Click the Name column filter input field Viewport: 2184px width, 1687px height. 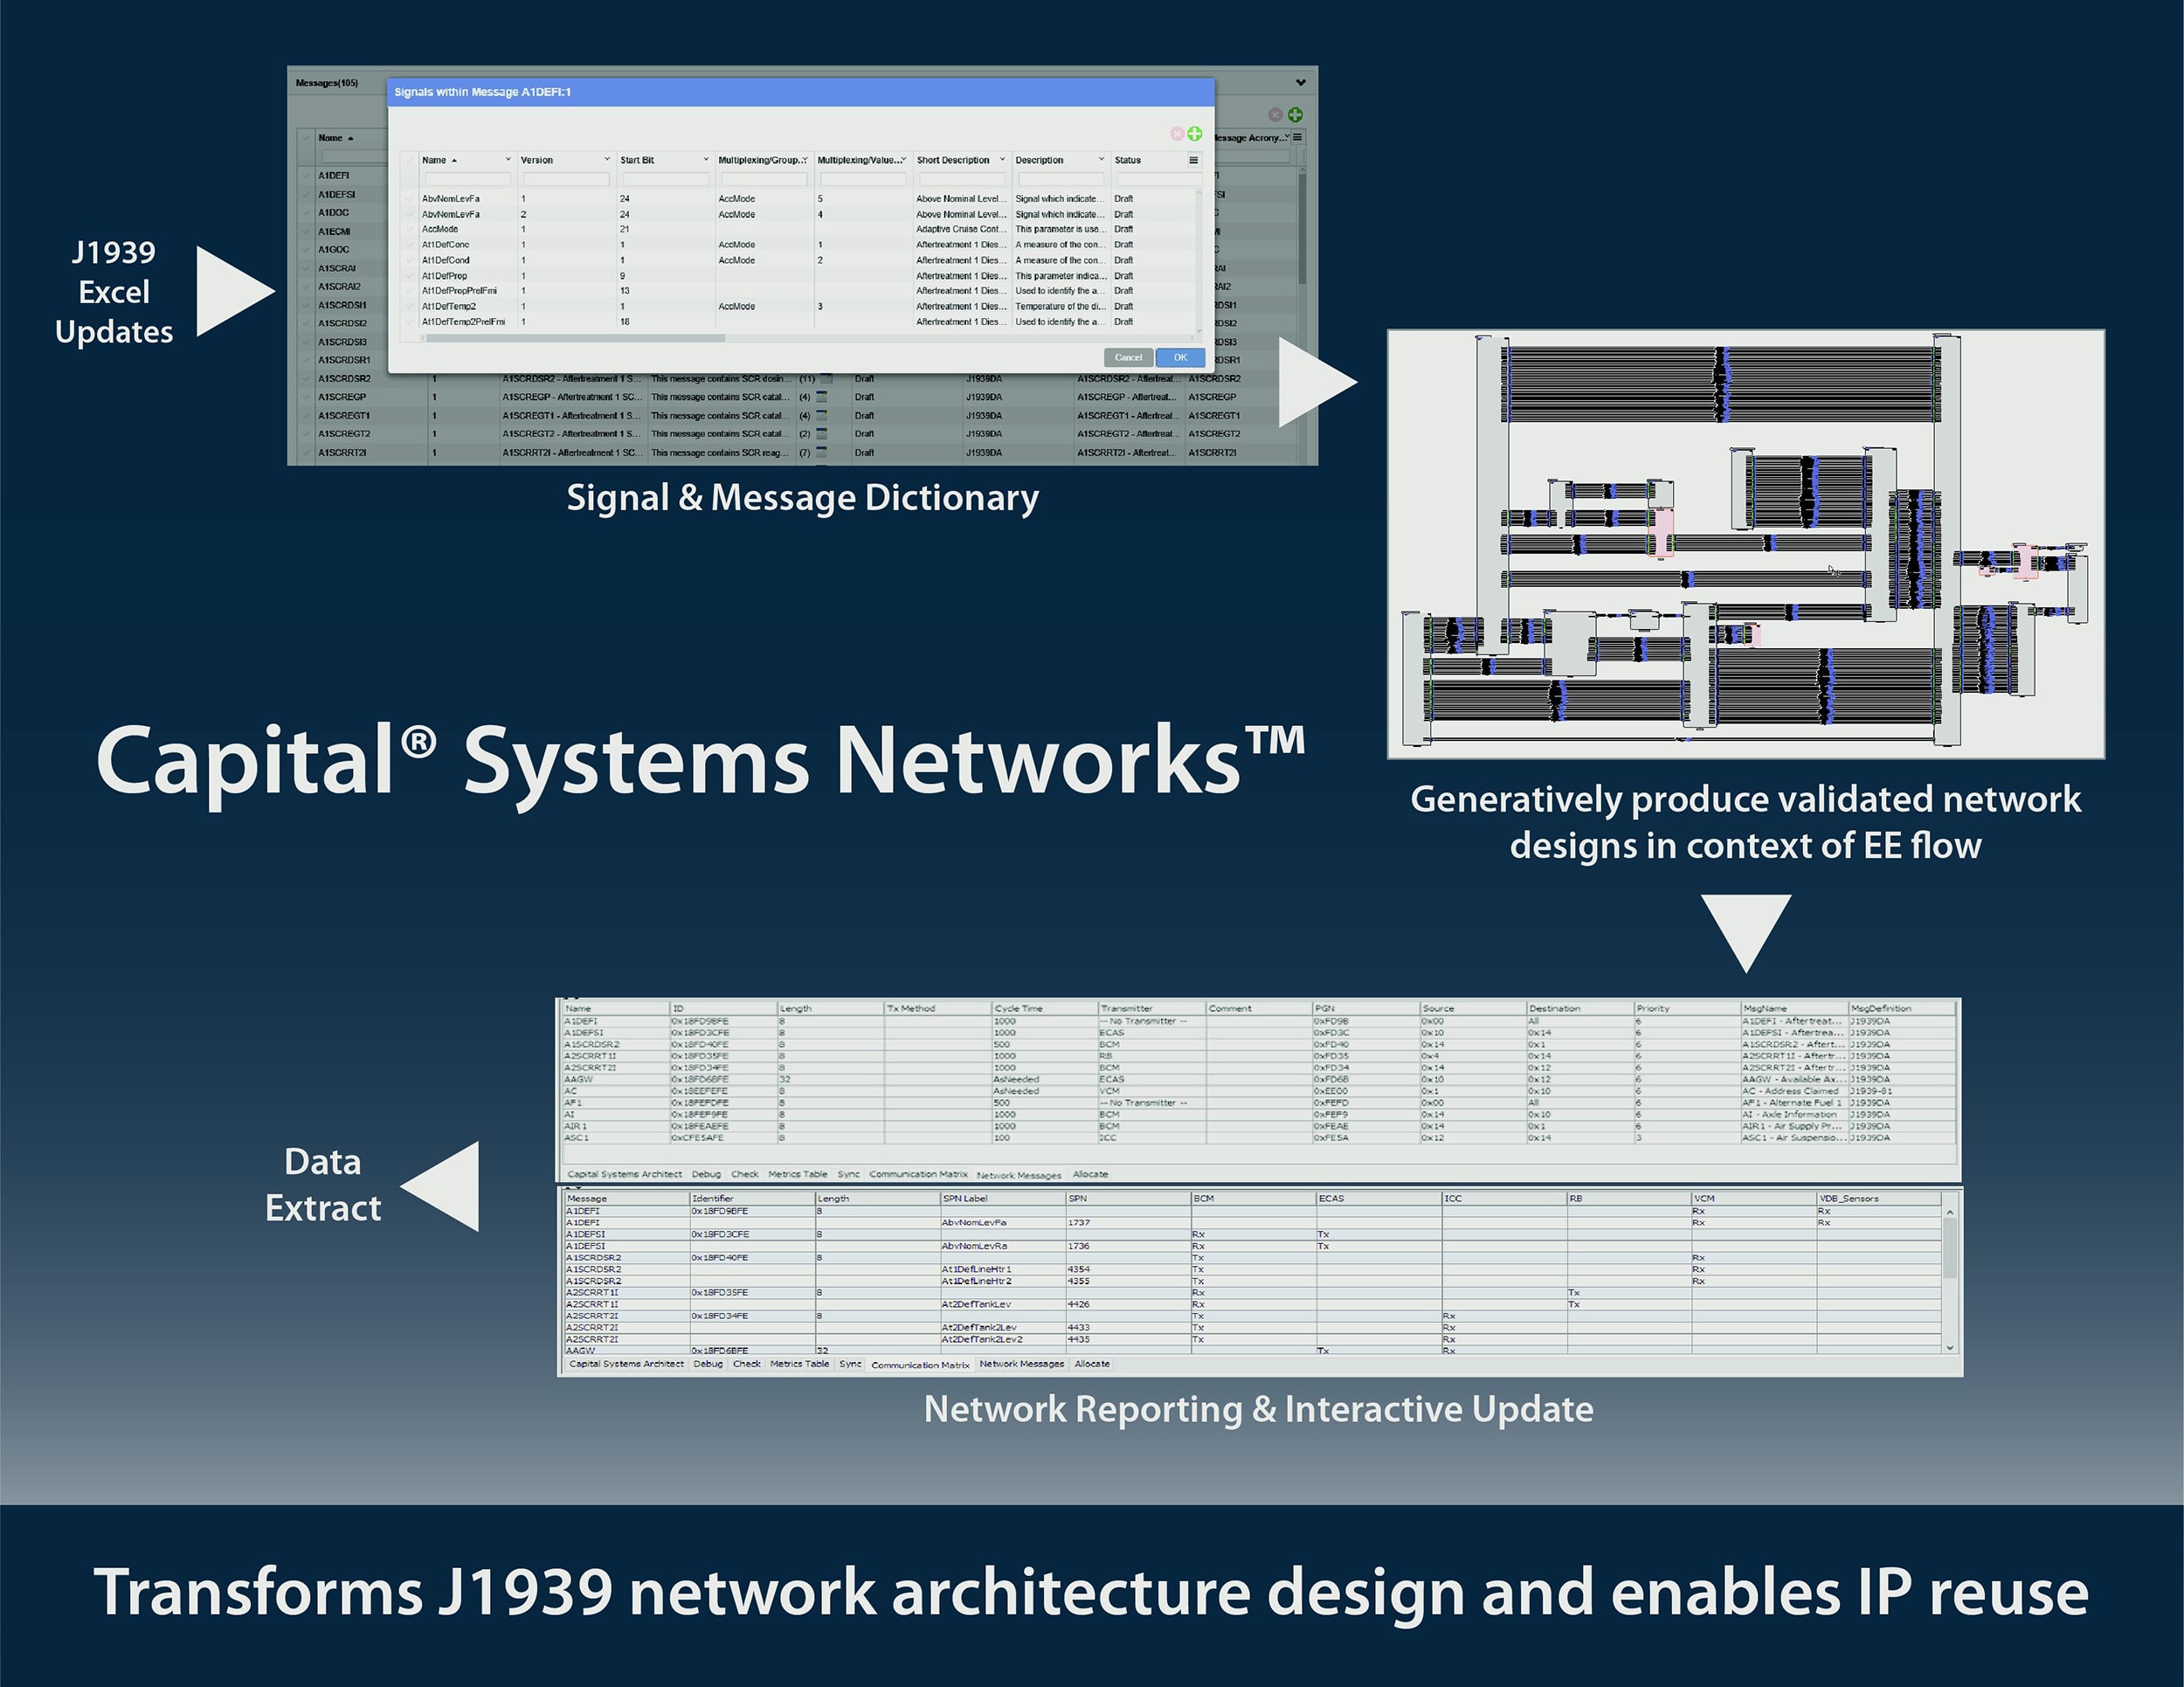(x=467, y=179)
